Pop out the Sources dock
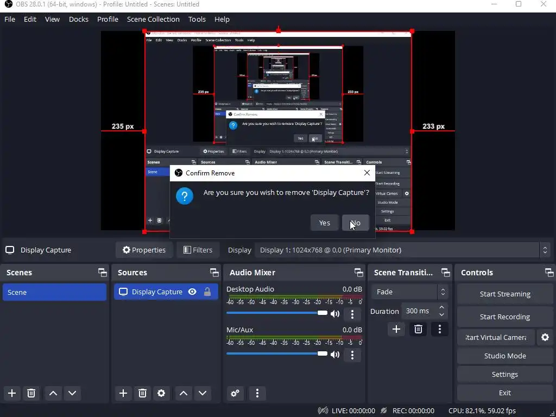 point(214,273)
